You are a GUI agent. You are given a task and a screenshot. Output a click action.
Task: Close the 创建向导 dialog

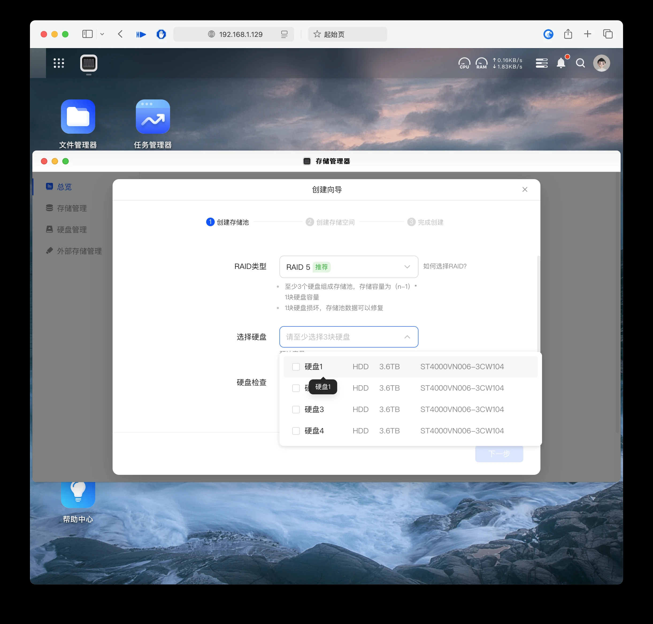[525, 190]
